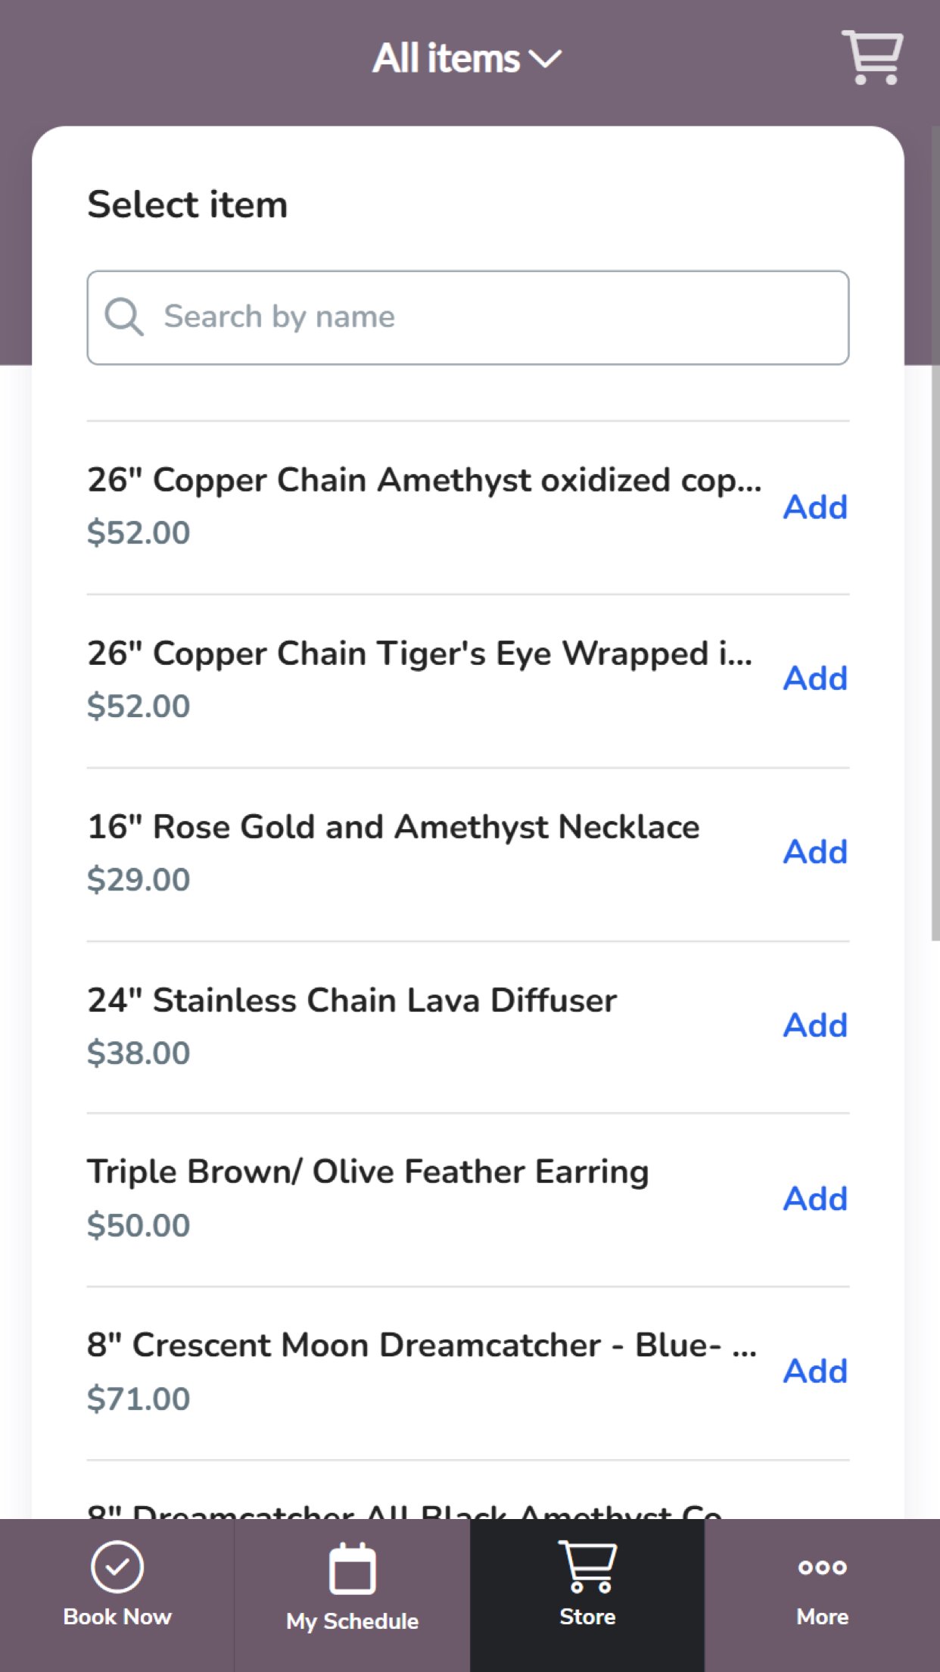The width and height of the screenshot is (940, 1672).
Task: Tap the My Schedule calendar icon
Action: (x=352, y=1568)
